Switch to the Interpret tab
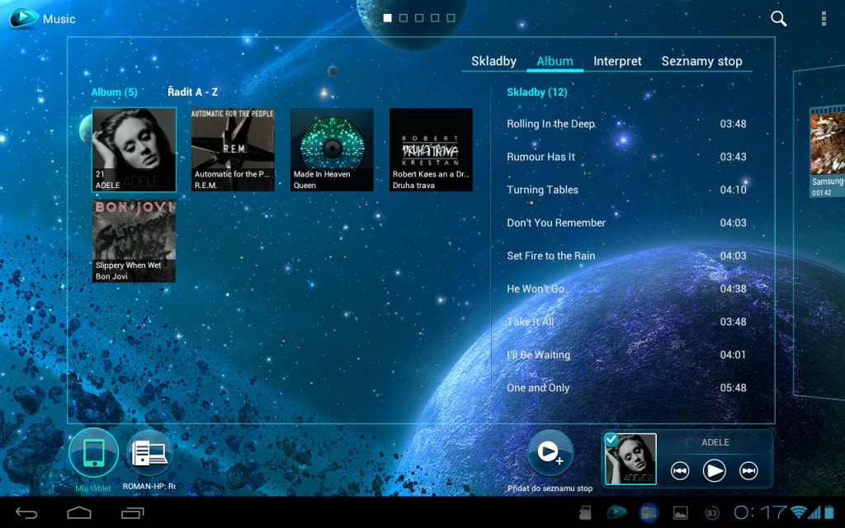This screenshot has width=845, height=528. click(617, 61)
